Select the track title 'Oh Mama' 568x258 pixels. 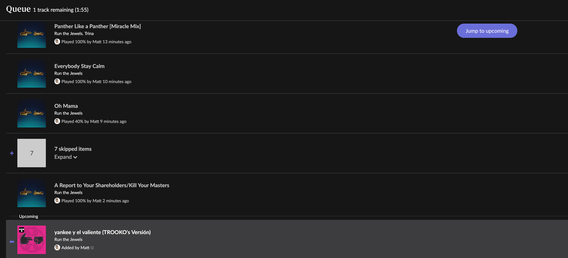[x=66, y=106]
